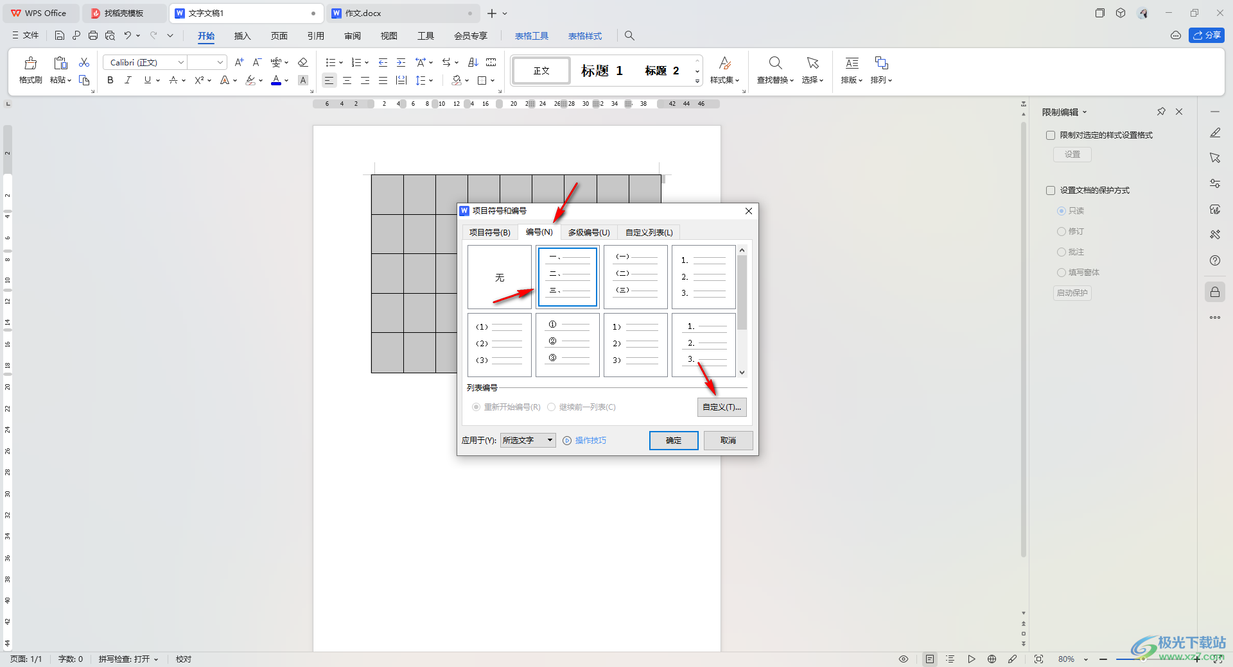Click the ribbon search magnifier icon
The image size is (1233, 667).
(629, 36)
